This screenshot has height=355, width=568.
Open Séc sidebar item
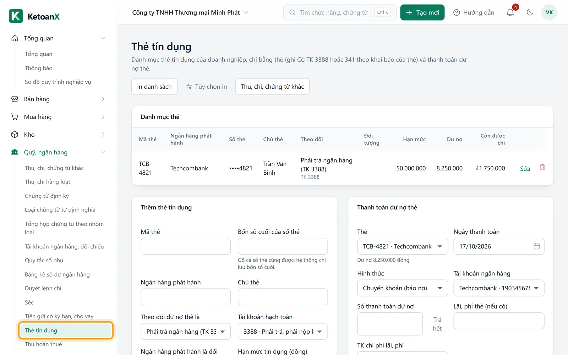tap(29, 302)
